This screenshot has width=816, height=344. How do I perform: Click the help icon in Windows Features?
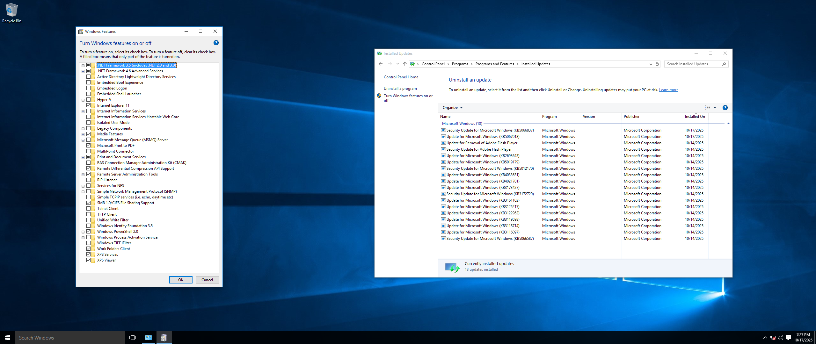[x=216, y=43]
